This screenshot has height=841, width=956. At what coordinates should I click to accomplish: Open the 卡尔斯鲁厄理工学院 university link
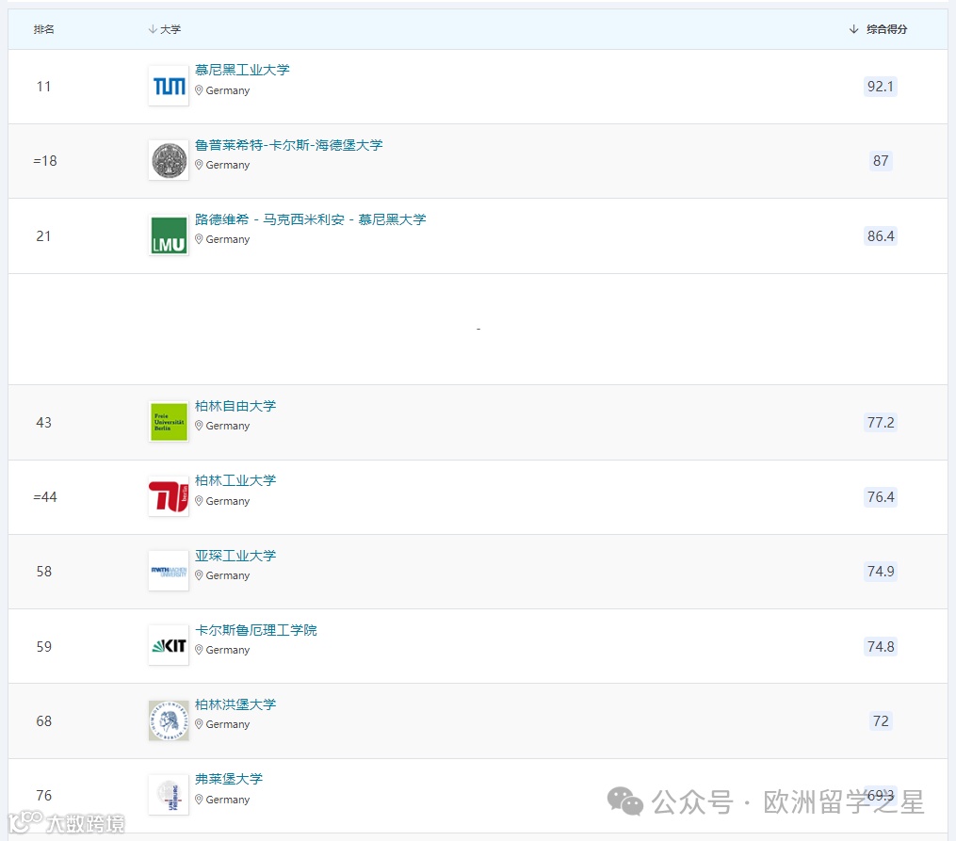click(255, 630)
